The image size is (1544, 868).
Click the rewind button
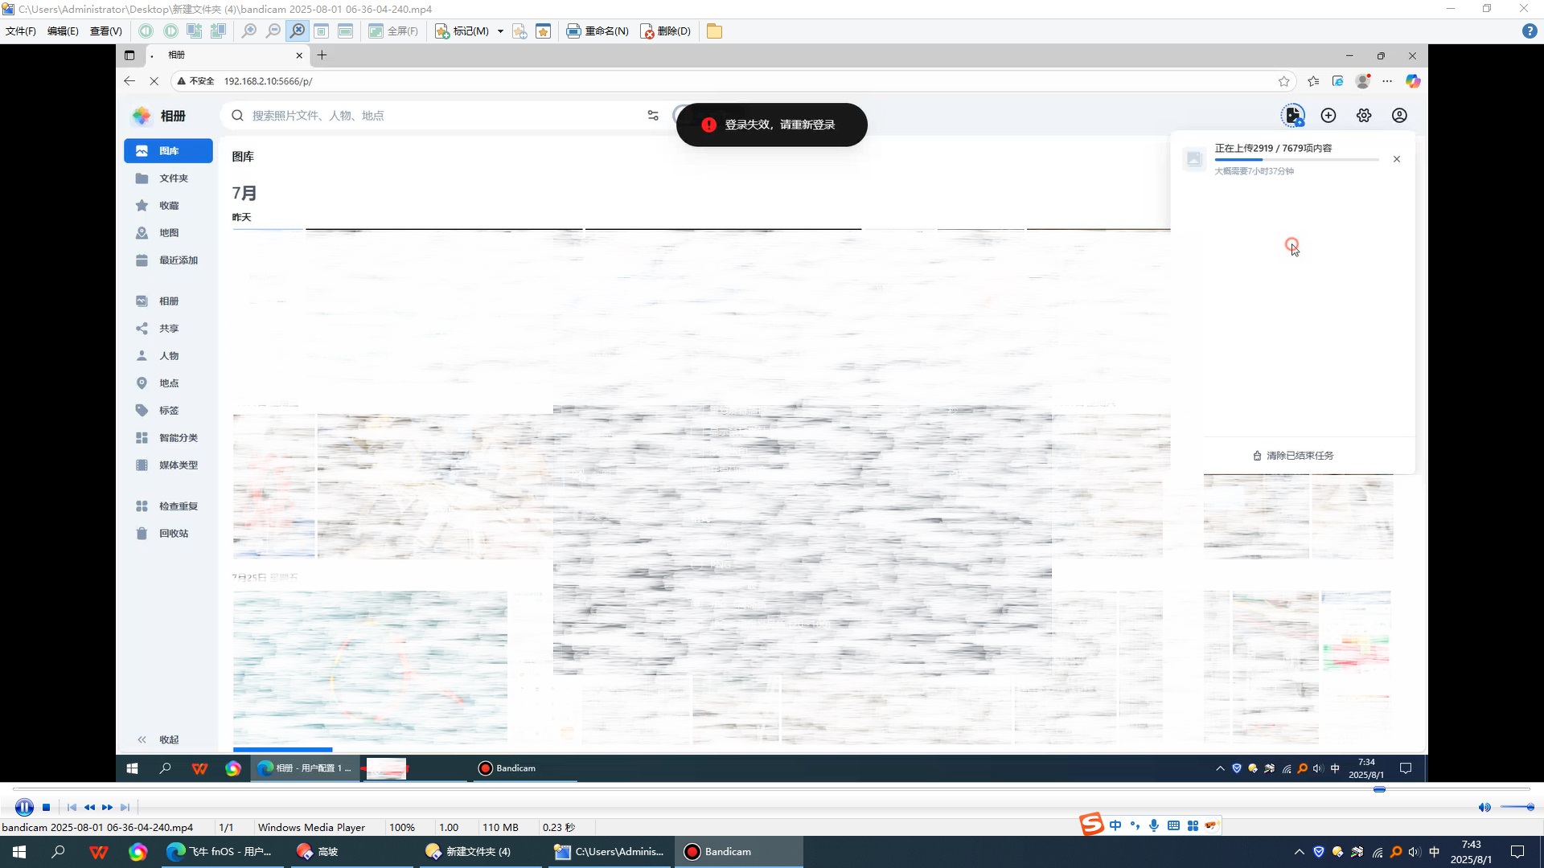click(x=89, y=807)
